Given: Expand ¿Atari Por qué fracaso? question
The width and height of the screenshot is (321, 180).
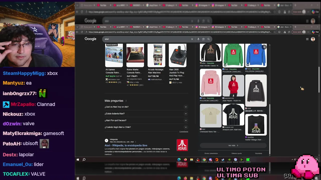Looking at the screenshot, I should pos(146,120).
